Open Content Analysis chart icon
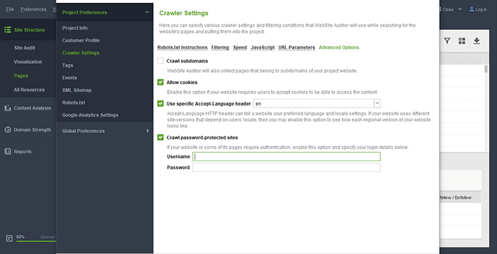 click(x=8, y=108)
